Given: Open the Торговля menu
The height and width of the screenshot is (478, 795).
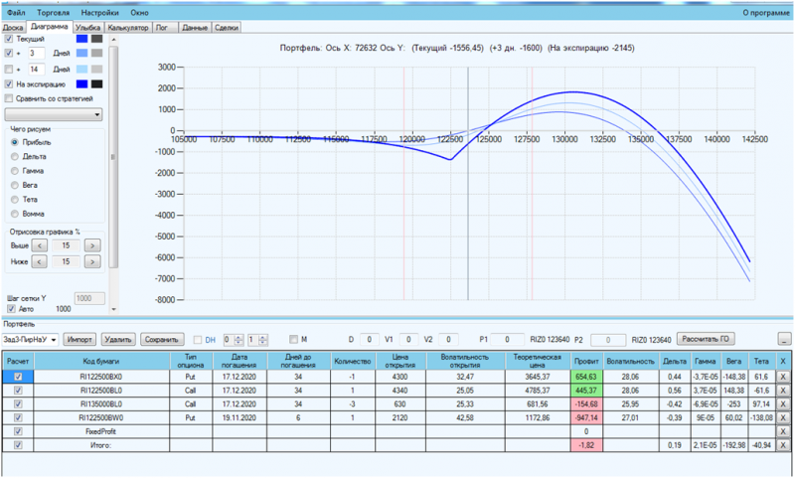Looking at the screenshot, I should [x=54, y=12].
